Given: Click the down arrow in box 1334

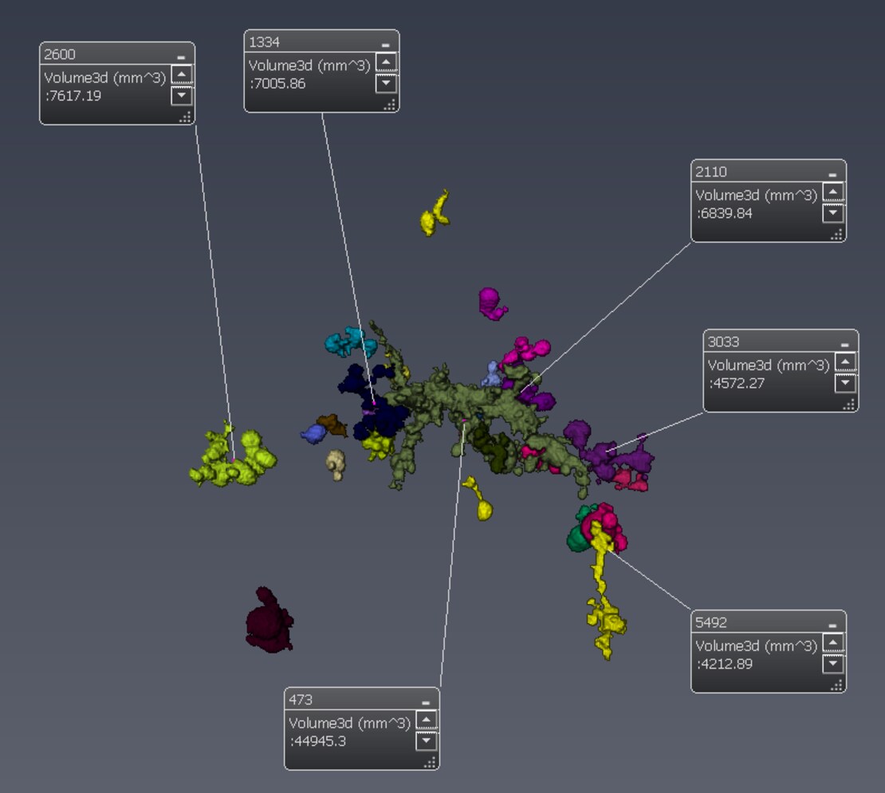Looking at the screenshot, I should tap(384, 81).
